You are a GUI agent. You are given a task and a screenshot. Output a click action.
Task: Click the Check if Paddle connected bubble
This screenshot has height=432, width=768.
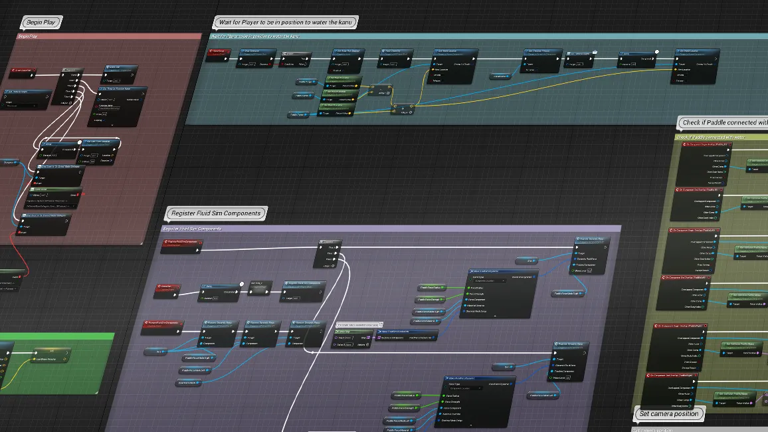click(723, 122)
